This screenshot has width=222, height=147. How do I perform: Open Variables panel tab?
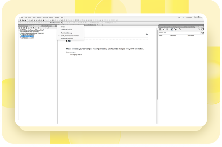(x=198, y=27)
